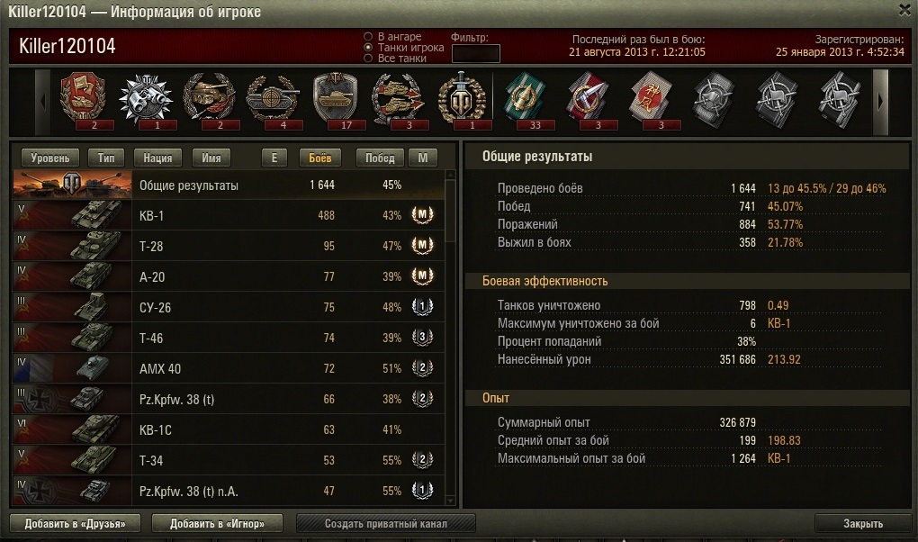The image size is (918, 542).
Task: Click the mastery badge M on КВ-1 row
Action: (422, 215)
